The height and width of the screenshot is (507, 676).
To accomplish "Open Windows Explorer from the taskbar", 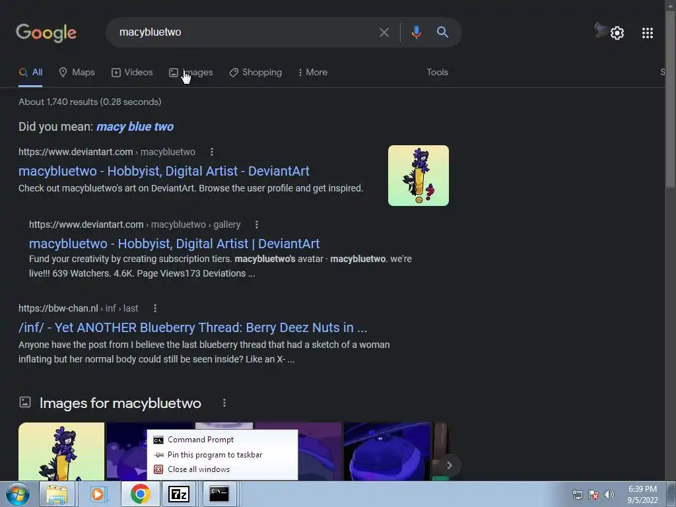I will (57, 494).
